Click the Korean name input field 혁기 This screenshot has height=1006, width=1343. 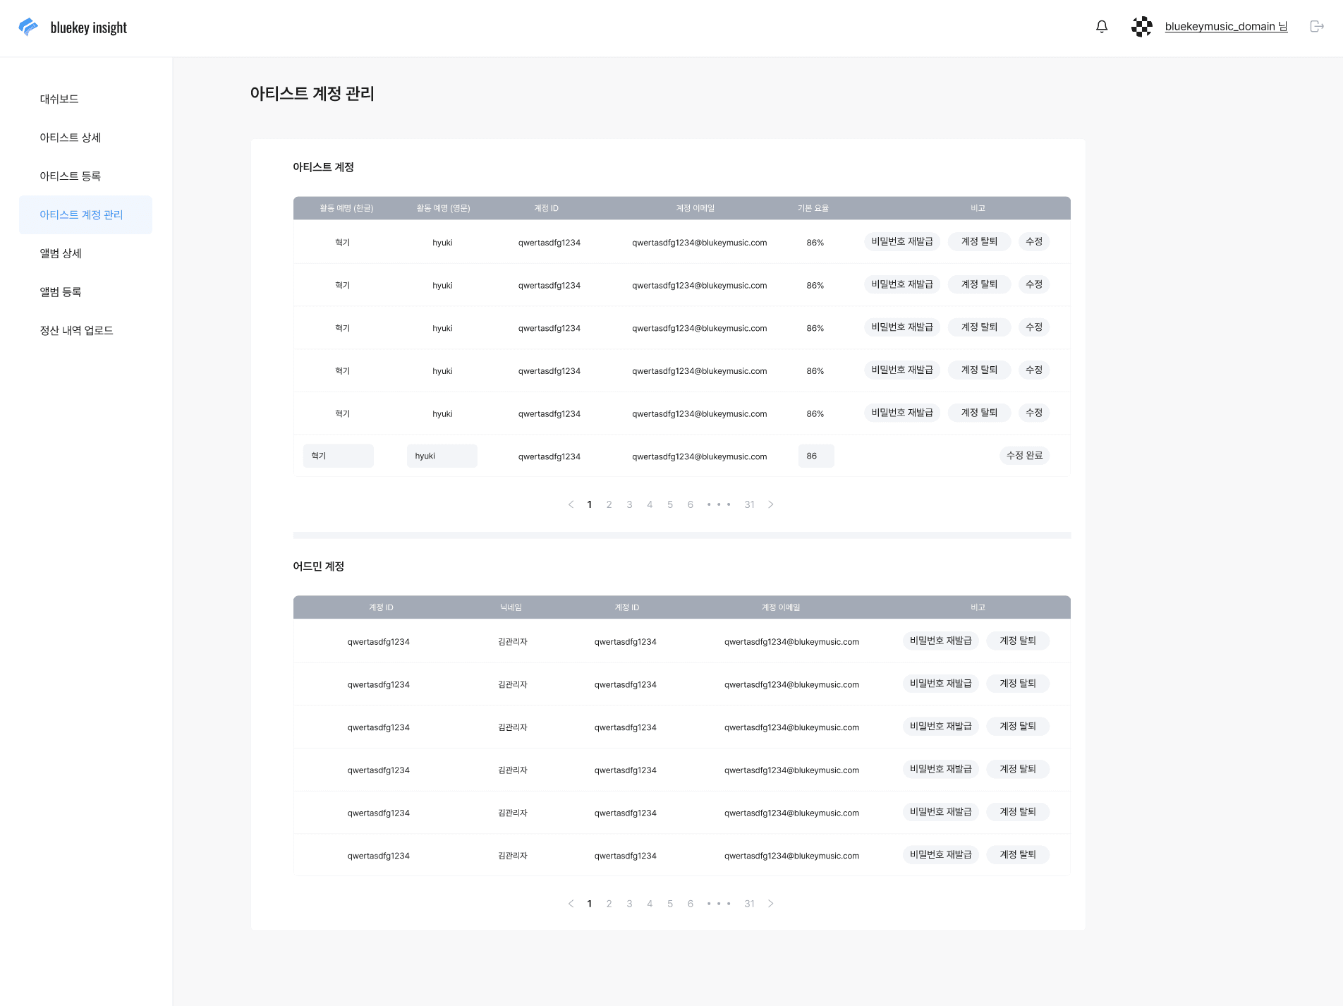pyautogui.click(x=338, y=456)
